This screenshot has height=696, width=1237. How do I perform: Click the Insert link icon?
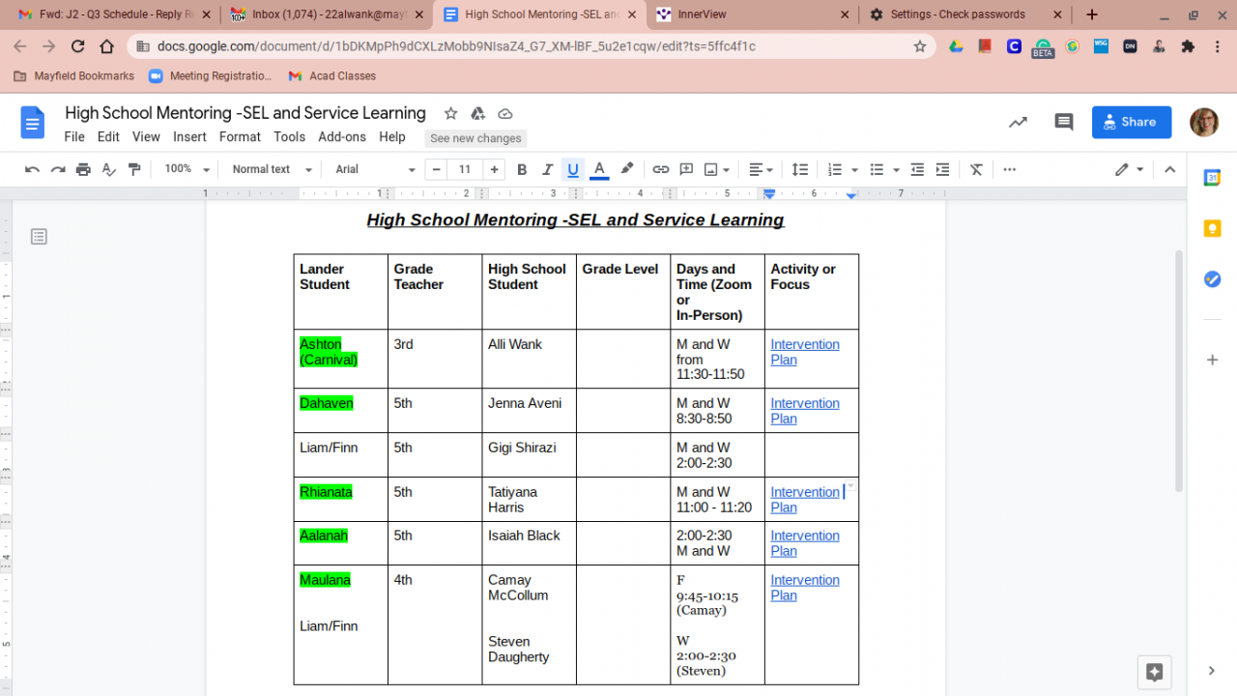[x=661, y=169]
